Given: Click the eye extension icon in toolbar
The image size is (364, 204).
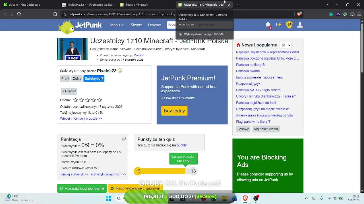Looking at the screenshot, I should coord(338,14).
